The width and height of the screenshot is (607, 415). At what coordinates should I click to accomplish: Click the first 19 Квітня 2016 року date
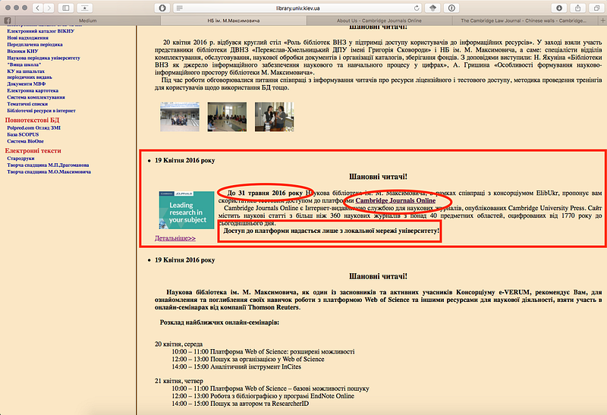pyautogui.click(x=184, y=160)
